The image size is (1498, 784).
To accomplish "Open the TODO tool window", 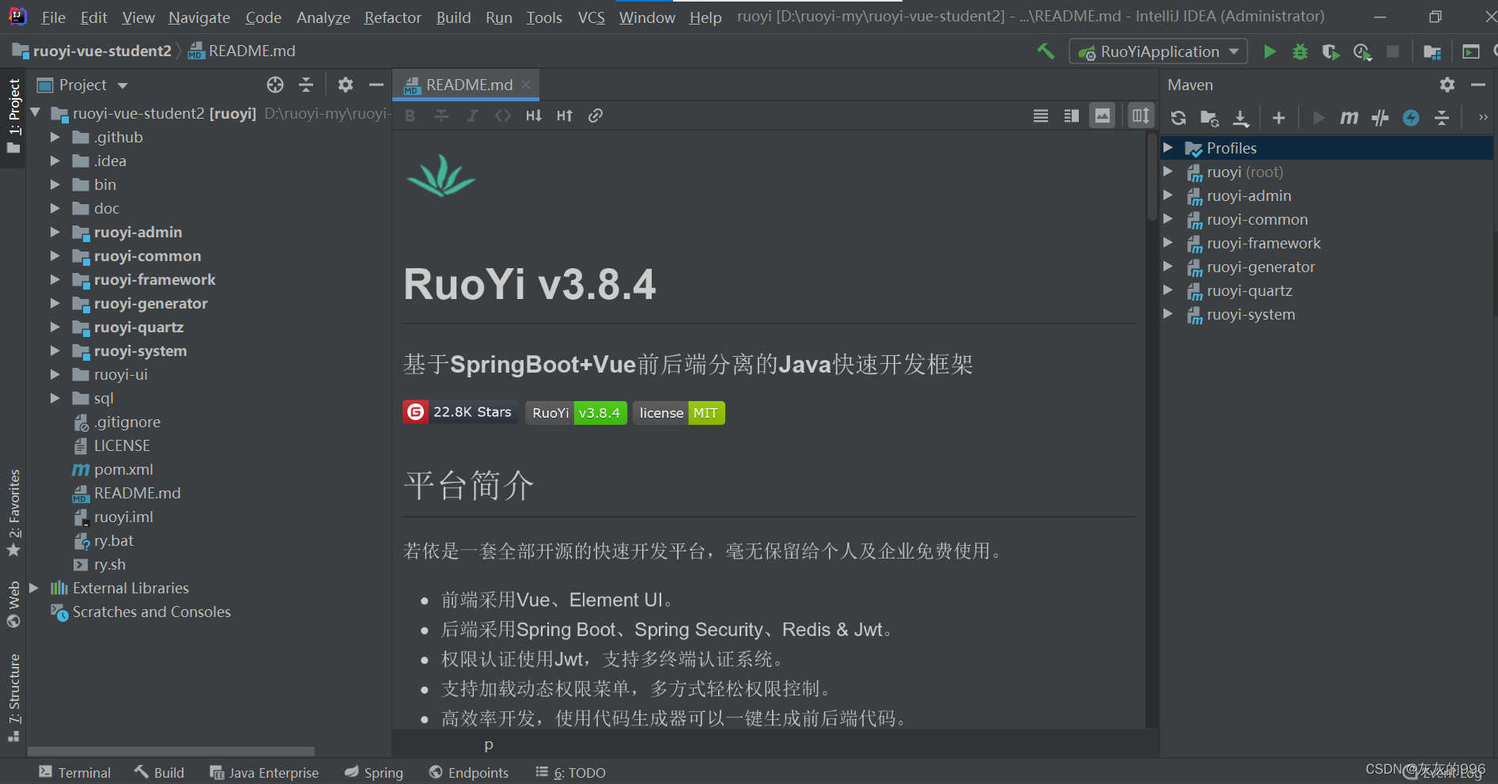I will click(570, 773).
